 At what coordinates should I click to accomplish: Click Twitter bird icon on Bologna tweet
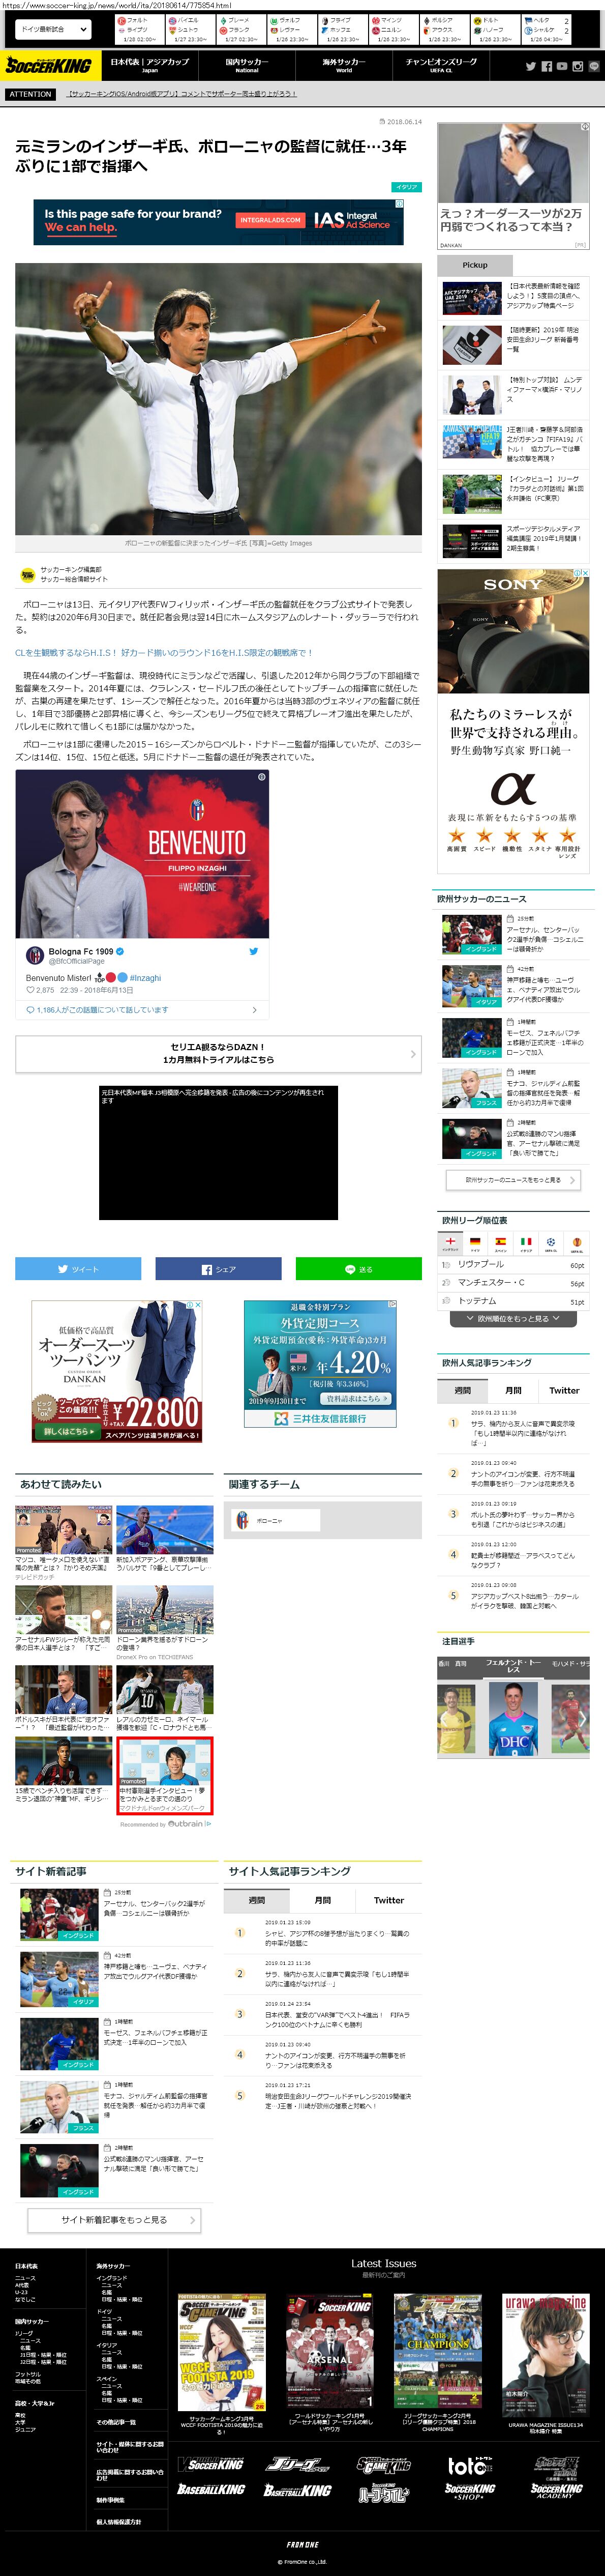(254, 951)
